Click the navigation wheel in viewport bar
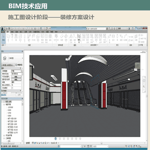Screen dimensions: 150x150 pyautogui.click(x=144, y=81)
